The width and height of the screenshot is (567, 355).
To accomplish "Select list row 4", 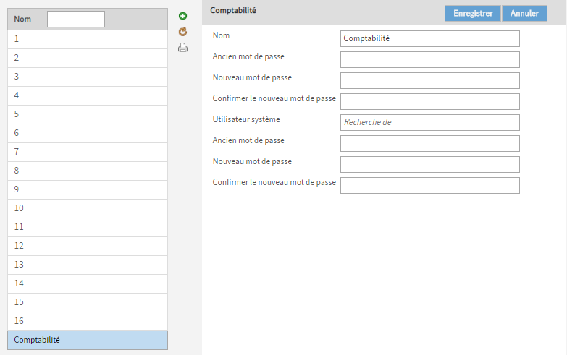I will coord(88,95).
